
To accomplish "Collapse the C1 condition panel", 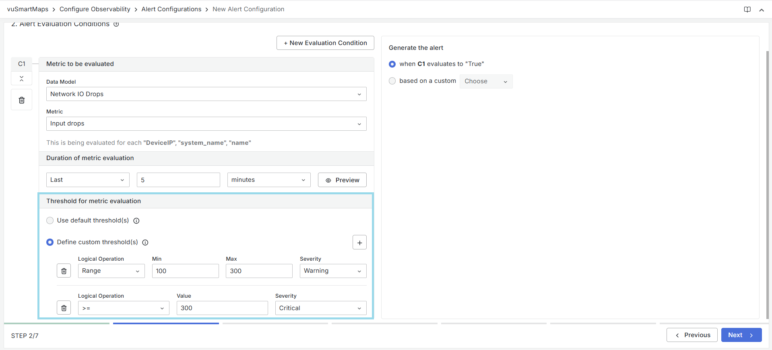I will [22, 78].
